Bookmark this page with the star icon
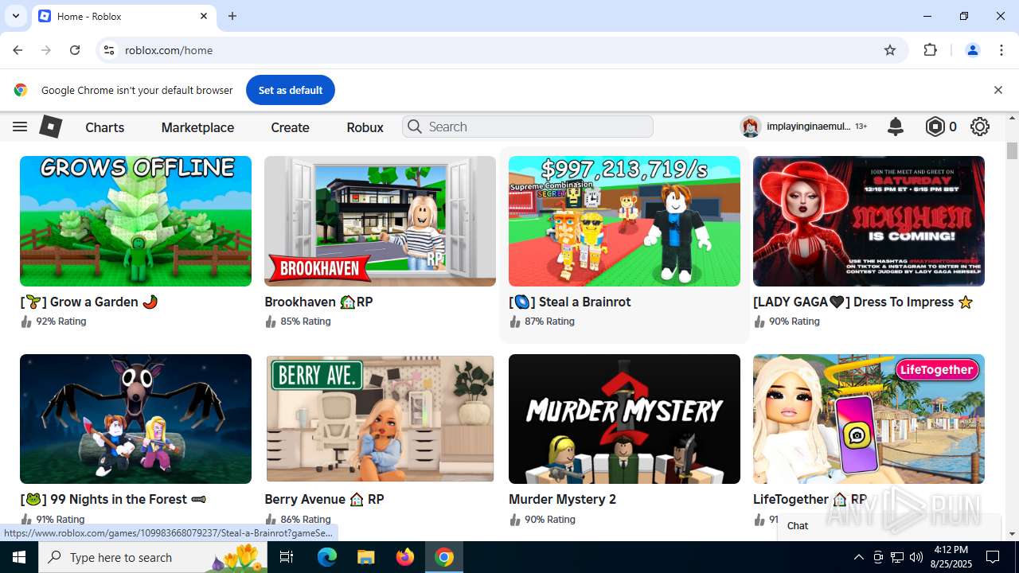 (890, 50)
